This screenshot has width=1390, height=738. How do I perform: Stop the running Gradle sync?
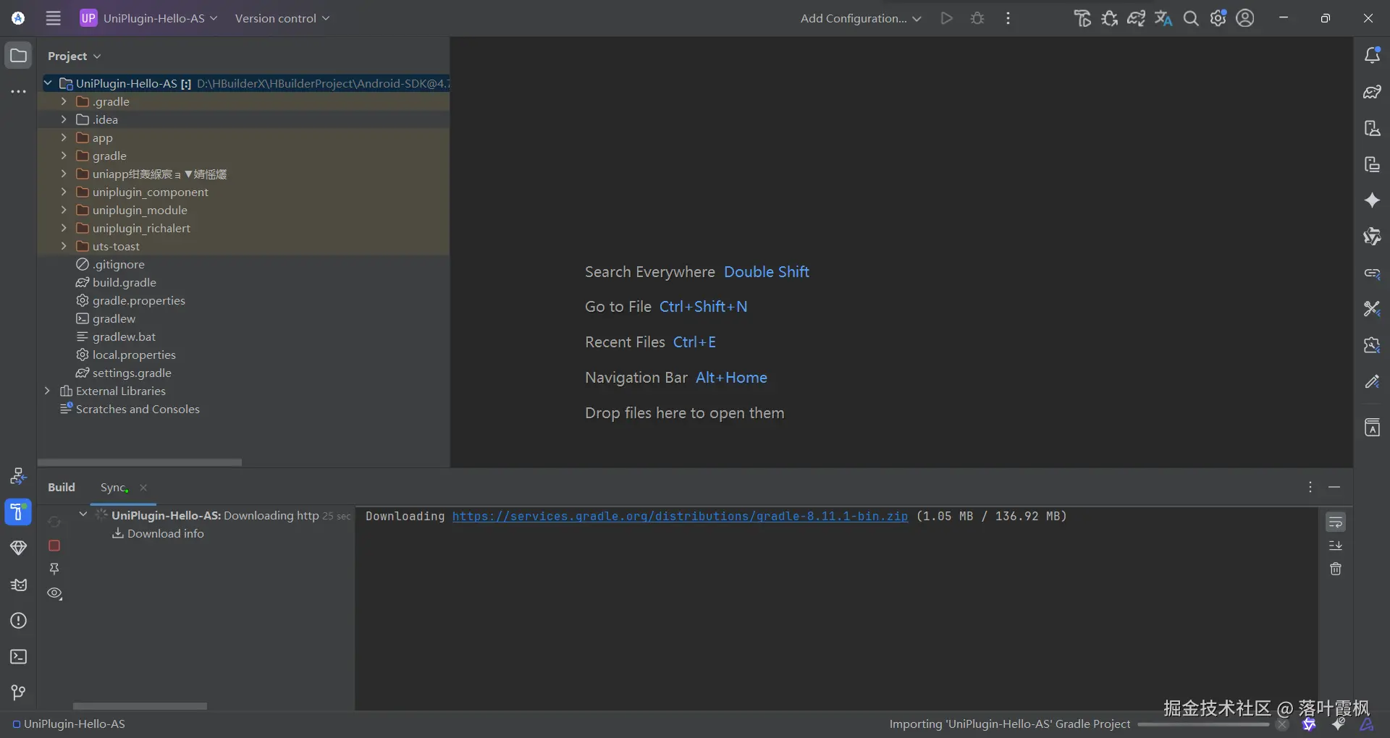tap(54, 546)
